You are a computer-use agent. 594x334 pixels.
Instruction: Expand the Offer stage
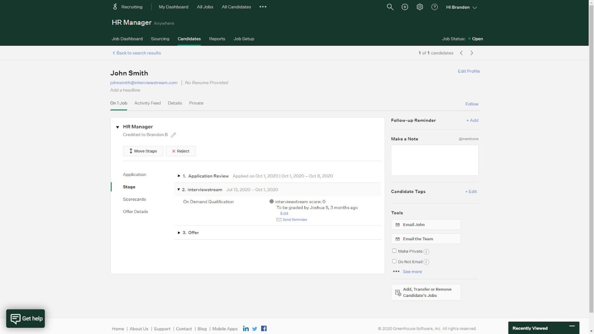point(179,232)
